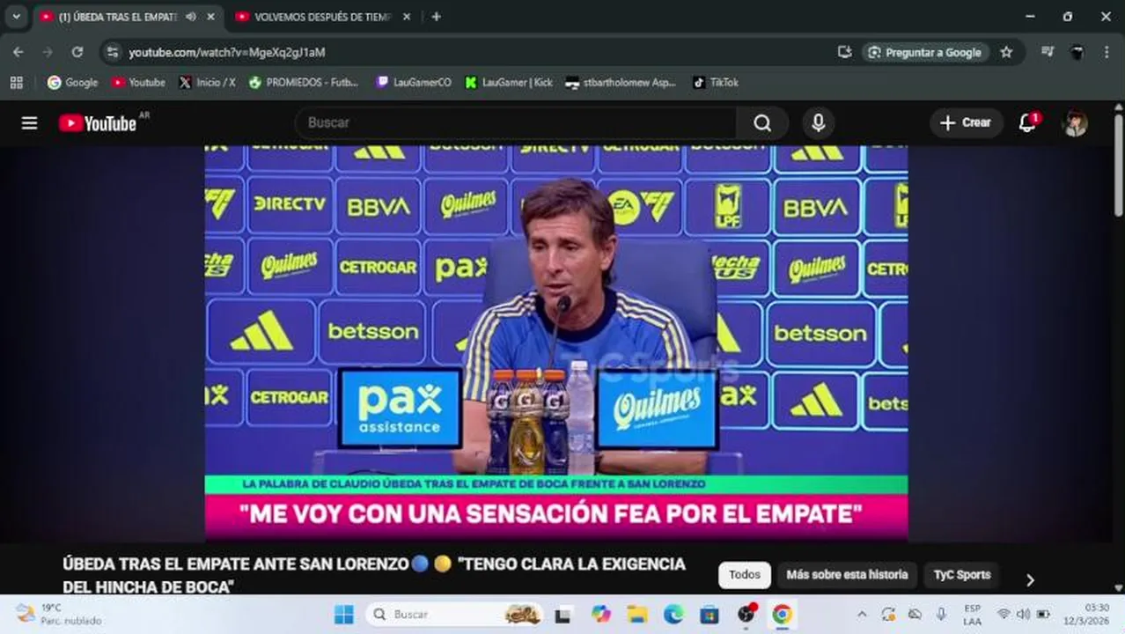This screenshot has width=1125, height=634.
Task: Open Microsoft Edge from taskbar
Action: (673, 615)
